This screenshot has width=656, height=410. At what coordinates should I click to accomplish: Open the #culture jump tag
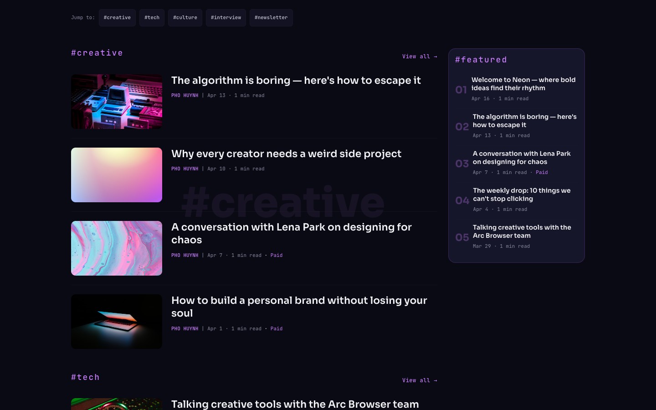coord(185,17)
